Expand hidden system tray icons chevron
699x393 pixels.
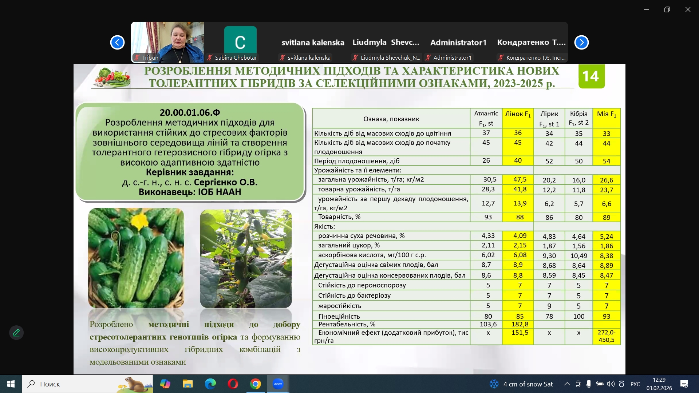tap(567, 384)
